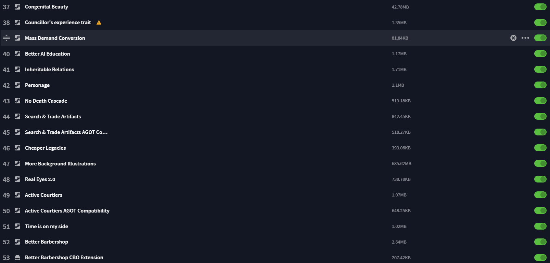This screenshot has width=550, height=263.
Task: Toggle off the Better AI Education mod
Action: tap(540, 54)
